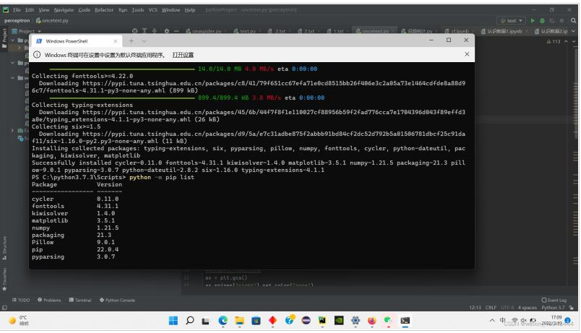Open the weather widget showing 0°C

point(18,321)
